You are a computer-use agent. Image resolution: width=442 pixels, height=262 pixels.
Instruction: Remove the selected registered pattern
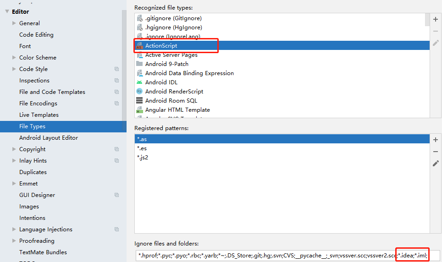(x=436, y=152)
